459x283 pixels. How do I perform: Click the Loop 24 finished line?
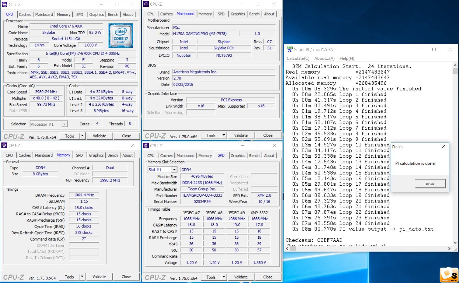[x=341, y=223]
